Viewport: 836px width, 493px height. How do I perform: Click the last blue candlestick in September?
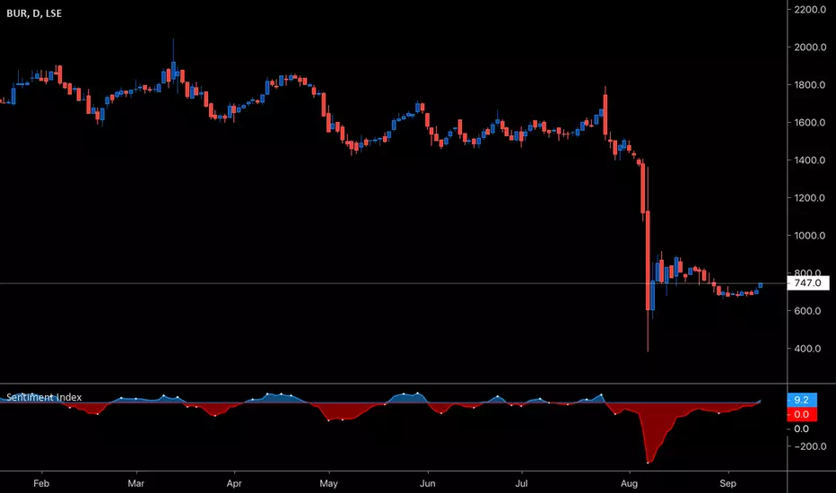(x=761, y=286)
